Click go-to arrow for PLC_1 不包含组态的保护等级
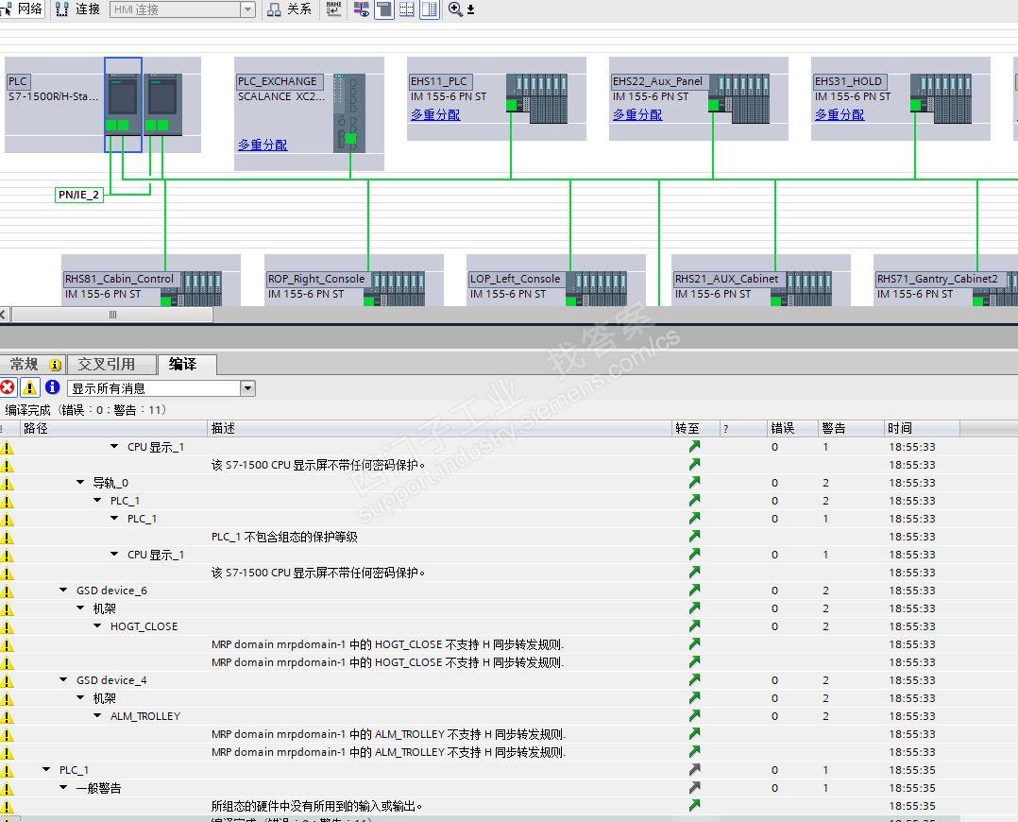The image size is (1018, 822). 695,536
